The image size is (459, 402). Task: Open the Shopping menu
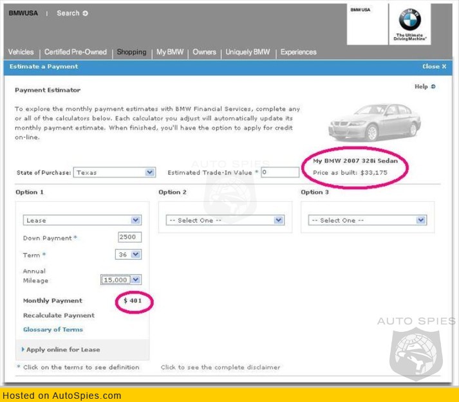coord(131,52)
